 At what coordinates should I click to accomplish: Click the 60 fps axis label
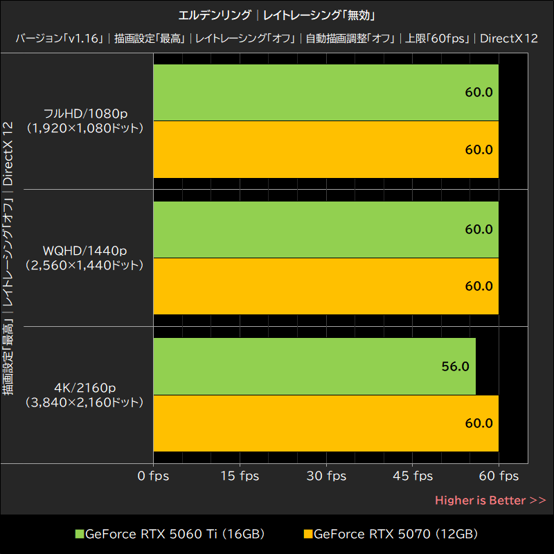point(499,476)
